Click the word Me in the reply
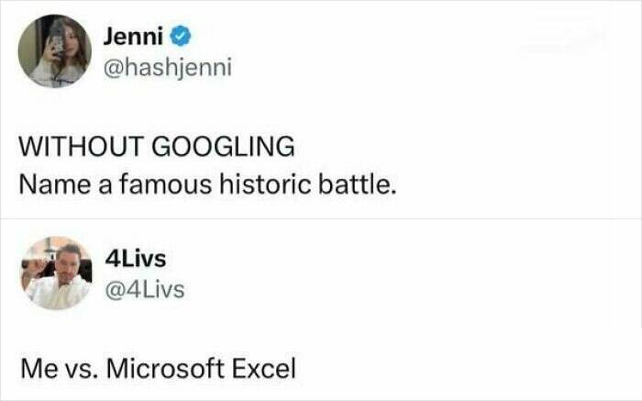 [39, 371]
